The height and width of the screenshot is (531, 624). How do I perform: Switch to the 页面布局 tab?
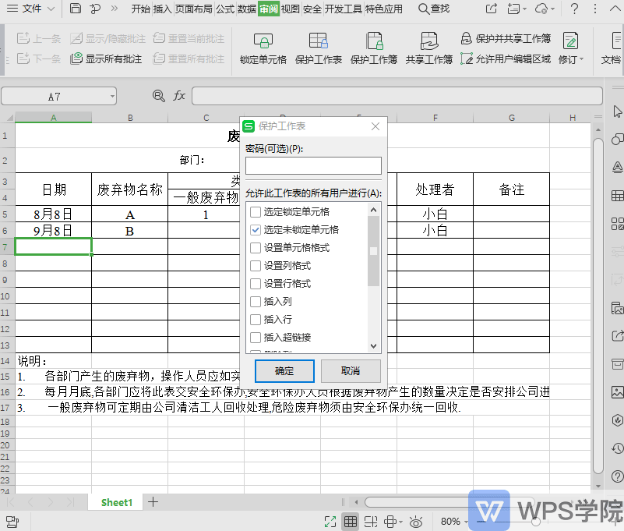pyautogui.click(x=194, y=9)
